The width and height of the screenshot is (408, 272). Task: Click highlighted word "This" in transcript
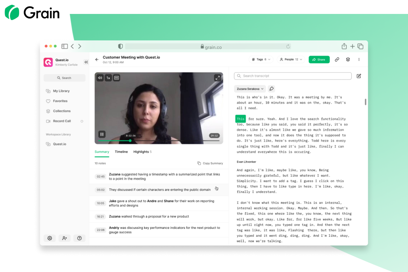point(240,119)
